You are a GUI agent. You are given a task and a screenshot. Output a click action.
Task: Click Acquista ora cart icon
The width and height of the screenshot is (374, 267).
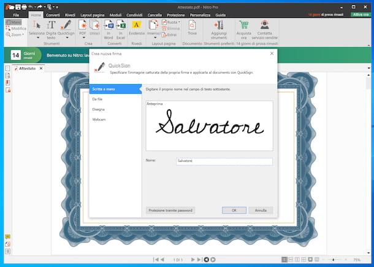point(244,30)
